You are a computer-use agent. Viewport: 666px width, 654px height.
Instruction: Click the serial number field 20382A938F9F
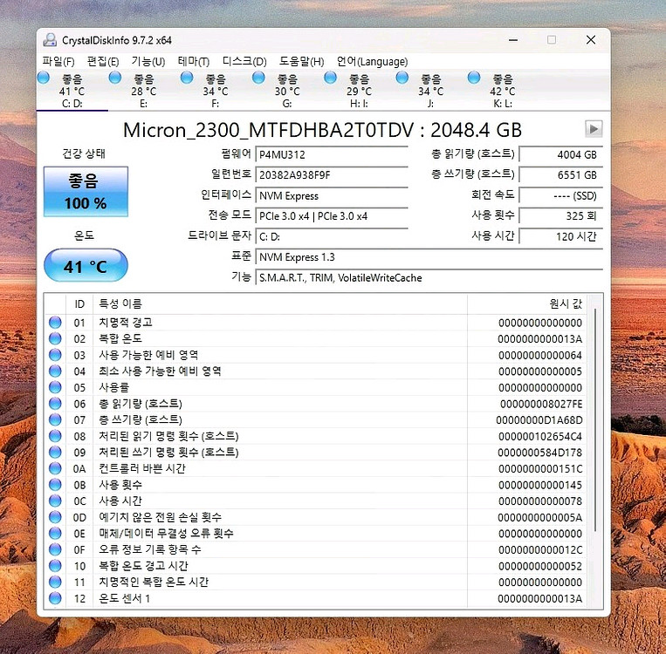point(332,175)
